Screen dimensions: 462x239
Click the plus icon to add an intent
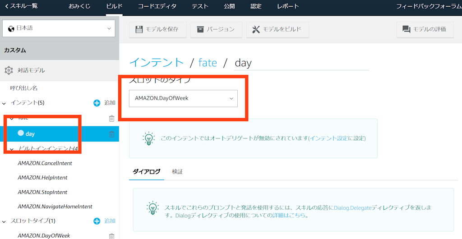[x=97, y=103]
